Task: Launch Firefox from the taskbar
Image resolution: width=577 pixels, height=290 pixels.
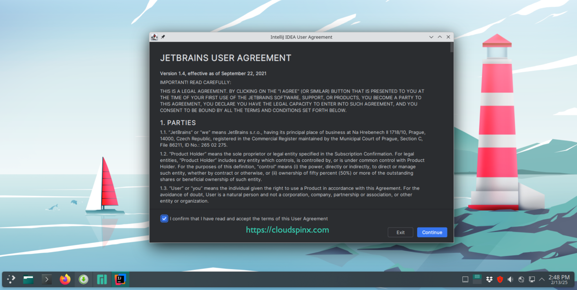Action: tap(65, 279)
